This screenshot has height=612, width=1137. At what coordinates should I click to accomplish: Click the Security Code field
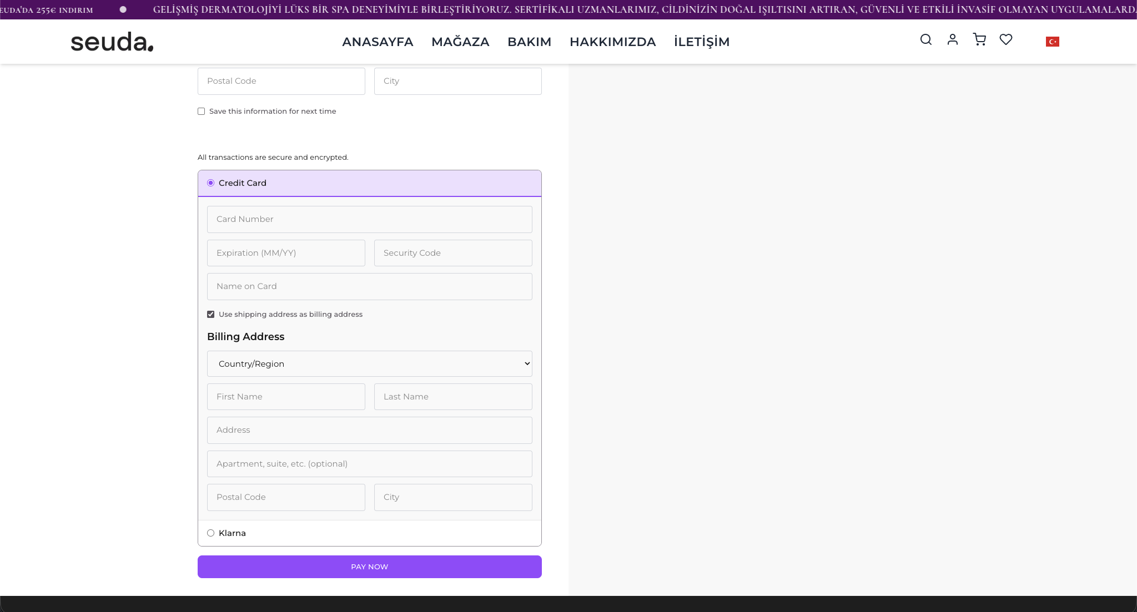coord(453,252)
